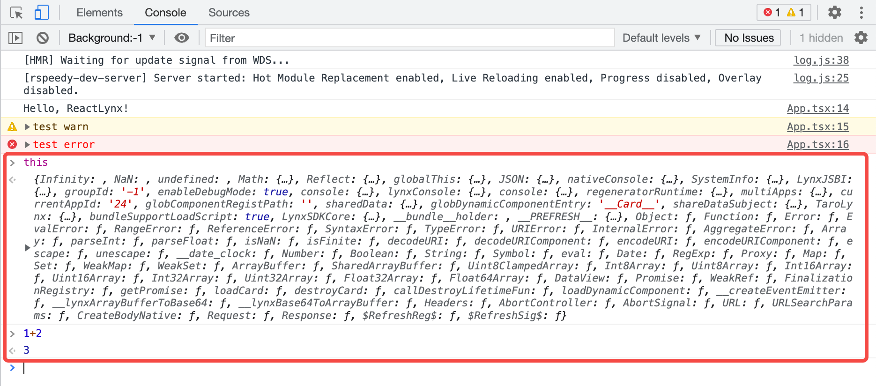Activate the inspect element picker icon
This screenshot has height=386, width=876.
[x=16, y=13]
